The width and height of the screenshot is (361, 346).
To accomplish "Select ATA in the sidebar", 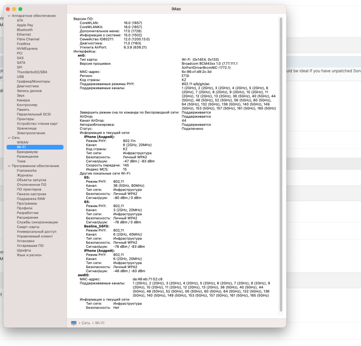I will 20,20.
